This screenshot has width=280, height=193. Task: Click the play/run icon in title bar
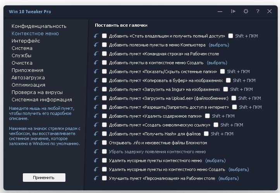(x=233, y=12)
